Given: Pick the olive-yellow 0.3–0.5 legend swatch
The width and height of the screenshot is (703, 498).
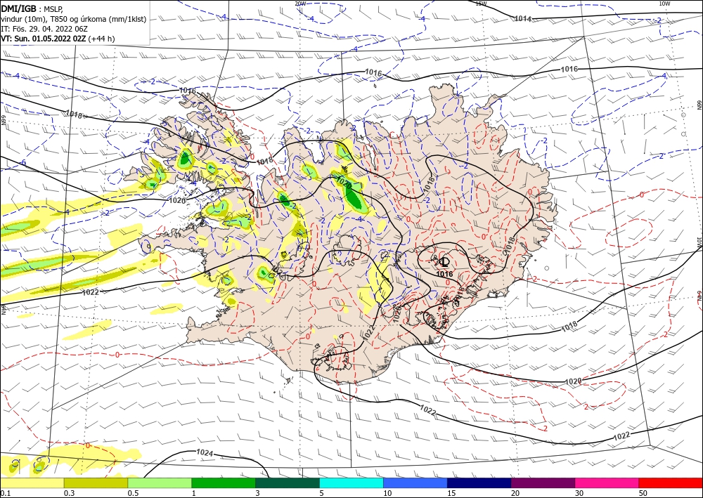Looking at the screenshot, I should pyautogui.click(x=96, y=483).
